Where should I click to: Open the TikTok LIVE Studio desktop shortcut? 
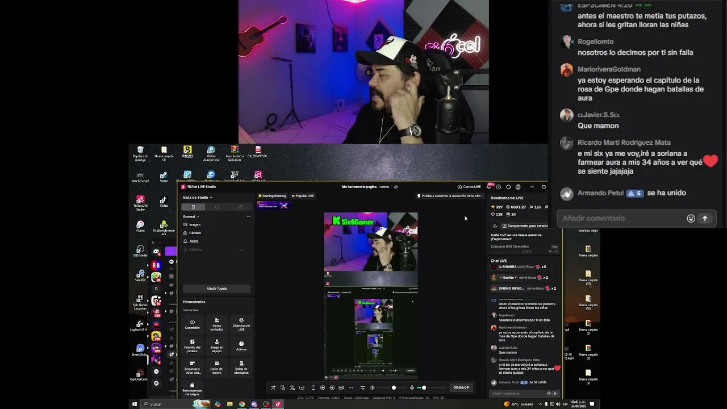(140, 202)
